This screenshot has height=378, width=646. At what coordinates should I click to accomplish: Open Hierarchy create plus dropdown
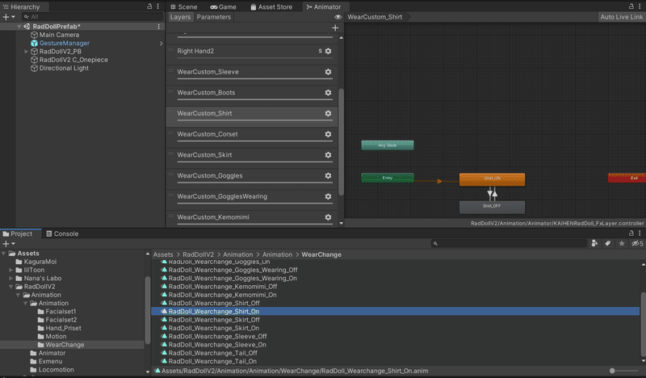[x=9, y=17]
